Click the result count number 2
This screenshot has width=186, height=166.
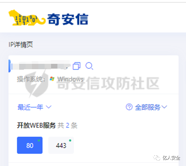pos(67,125)
